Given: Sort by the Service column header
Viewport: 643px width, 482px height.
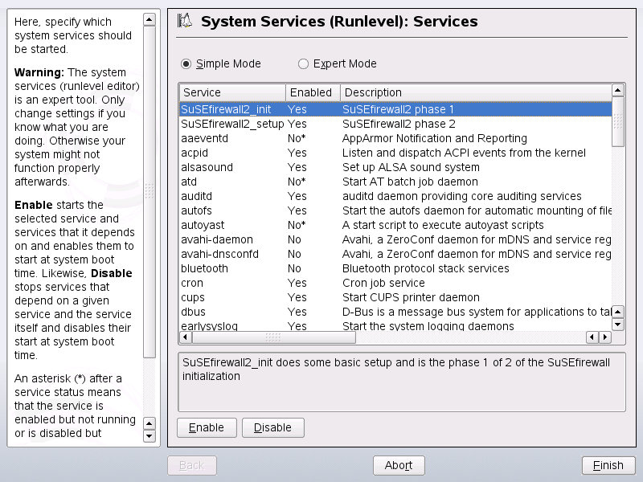Looking at the screenshot, I should (231, 92).
